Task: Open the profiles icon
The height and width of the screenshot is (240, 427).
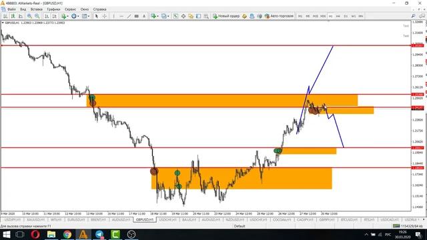Action: tap(164, 16)
